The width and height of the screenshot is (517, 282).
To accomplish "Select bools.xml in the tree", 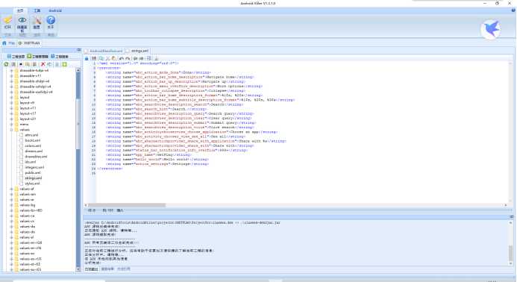I will tap(32, 140).
